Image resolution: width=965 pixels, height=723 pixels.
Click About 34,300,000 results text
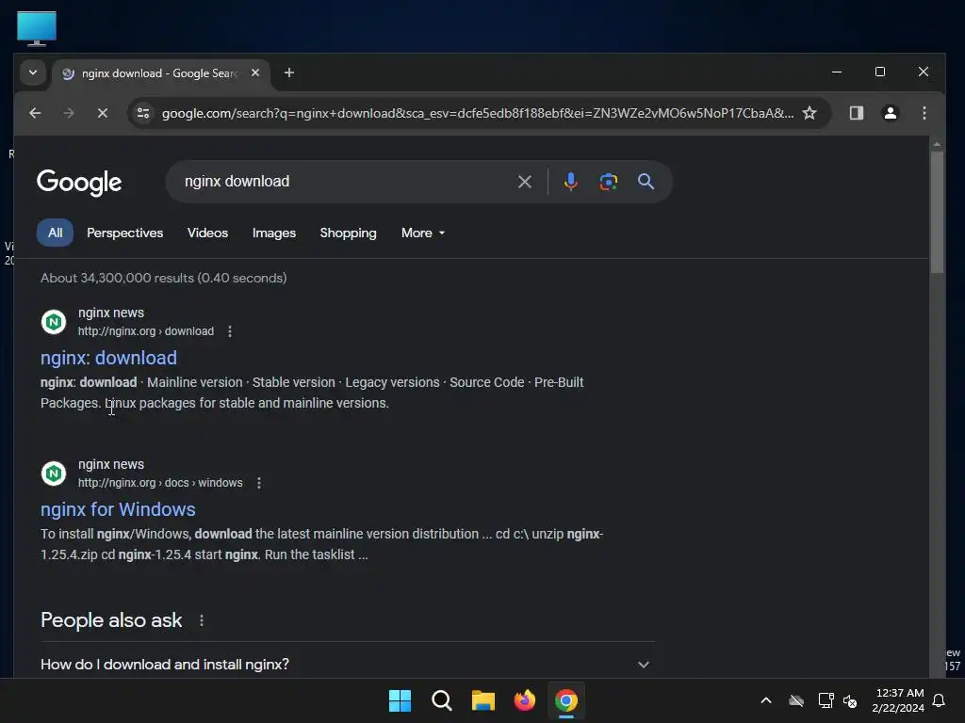163,278
